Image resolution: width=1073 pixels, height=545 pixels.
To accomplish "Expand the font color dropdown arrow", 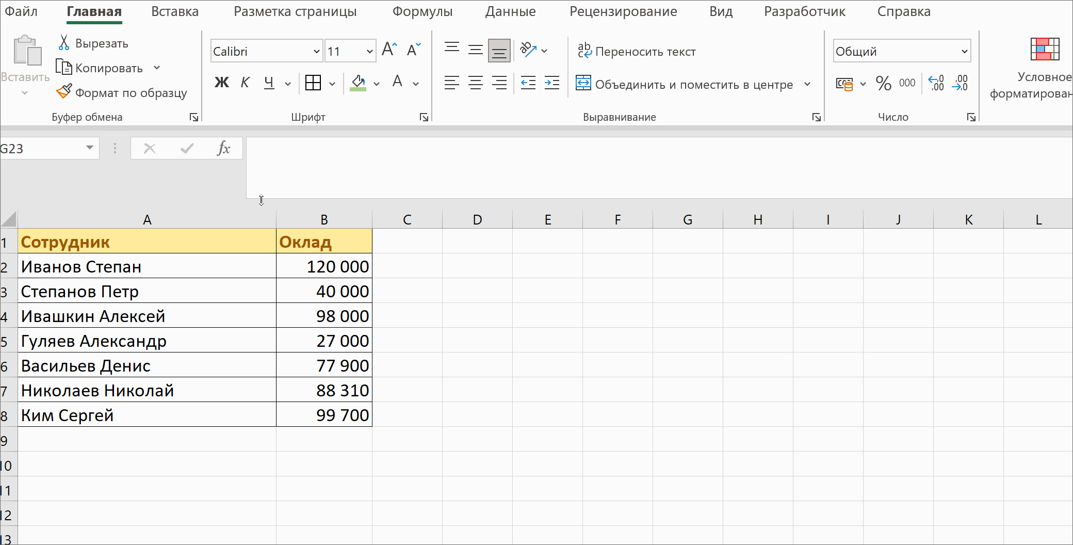I will point(416,83).
